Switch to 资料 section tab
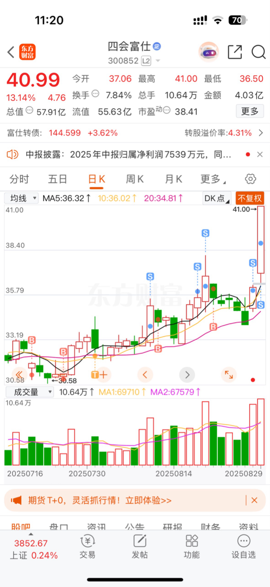 click(x=249, y=527)
